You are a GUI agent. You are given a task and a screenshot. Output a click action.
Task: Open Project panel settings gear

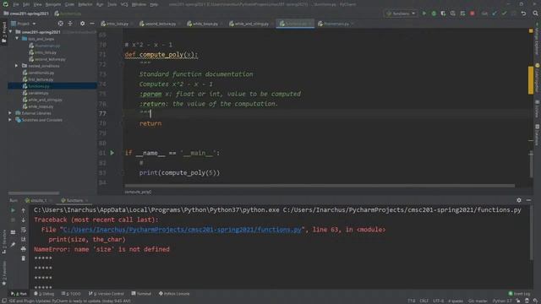click(82, 24)
